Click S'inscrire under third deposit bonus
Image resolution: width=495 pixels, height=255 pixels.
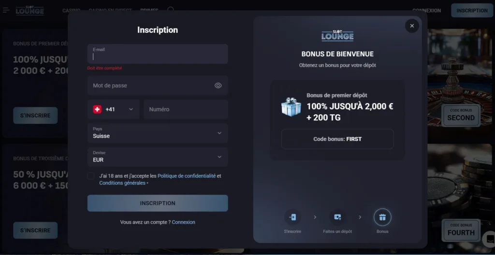point(35,230)
